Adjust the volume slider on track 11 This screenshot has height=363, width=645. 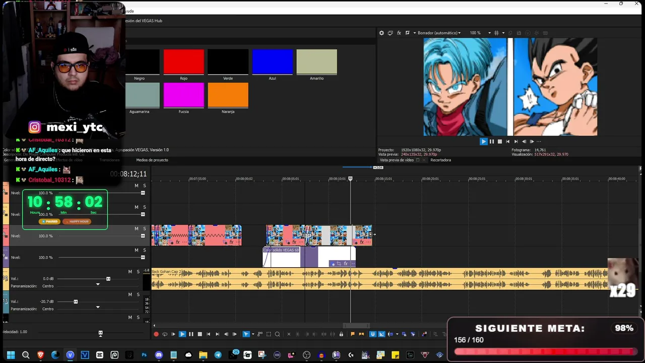(76, 301)
